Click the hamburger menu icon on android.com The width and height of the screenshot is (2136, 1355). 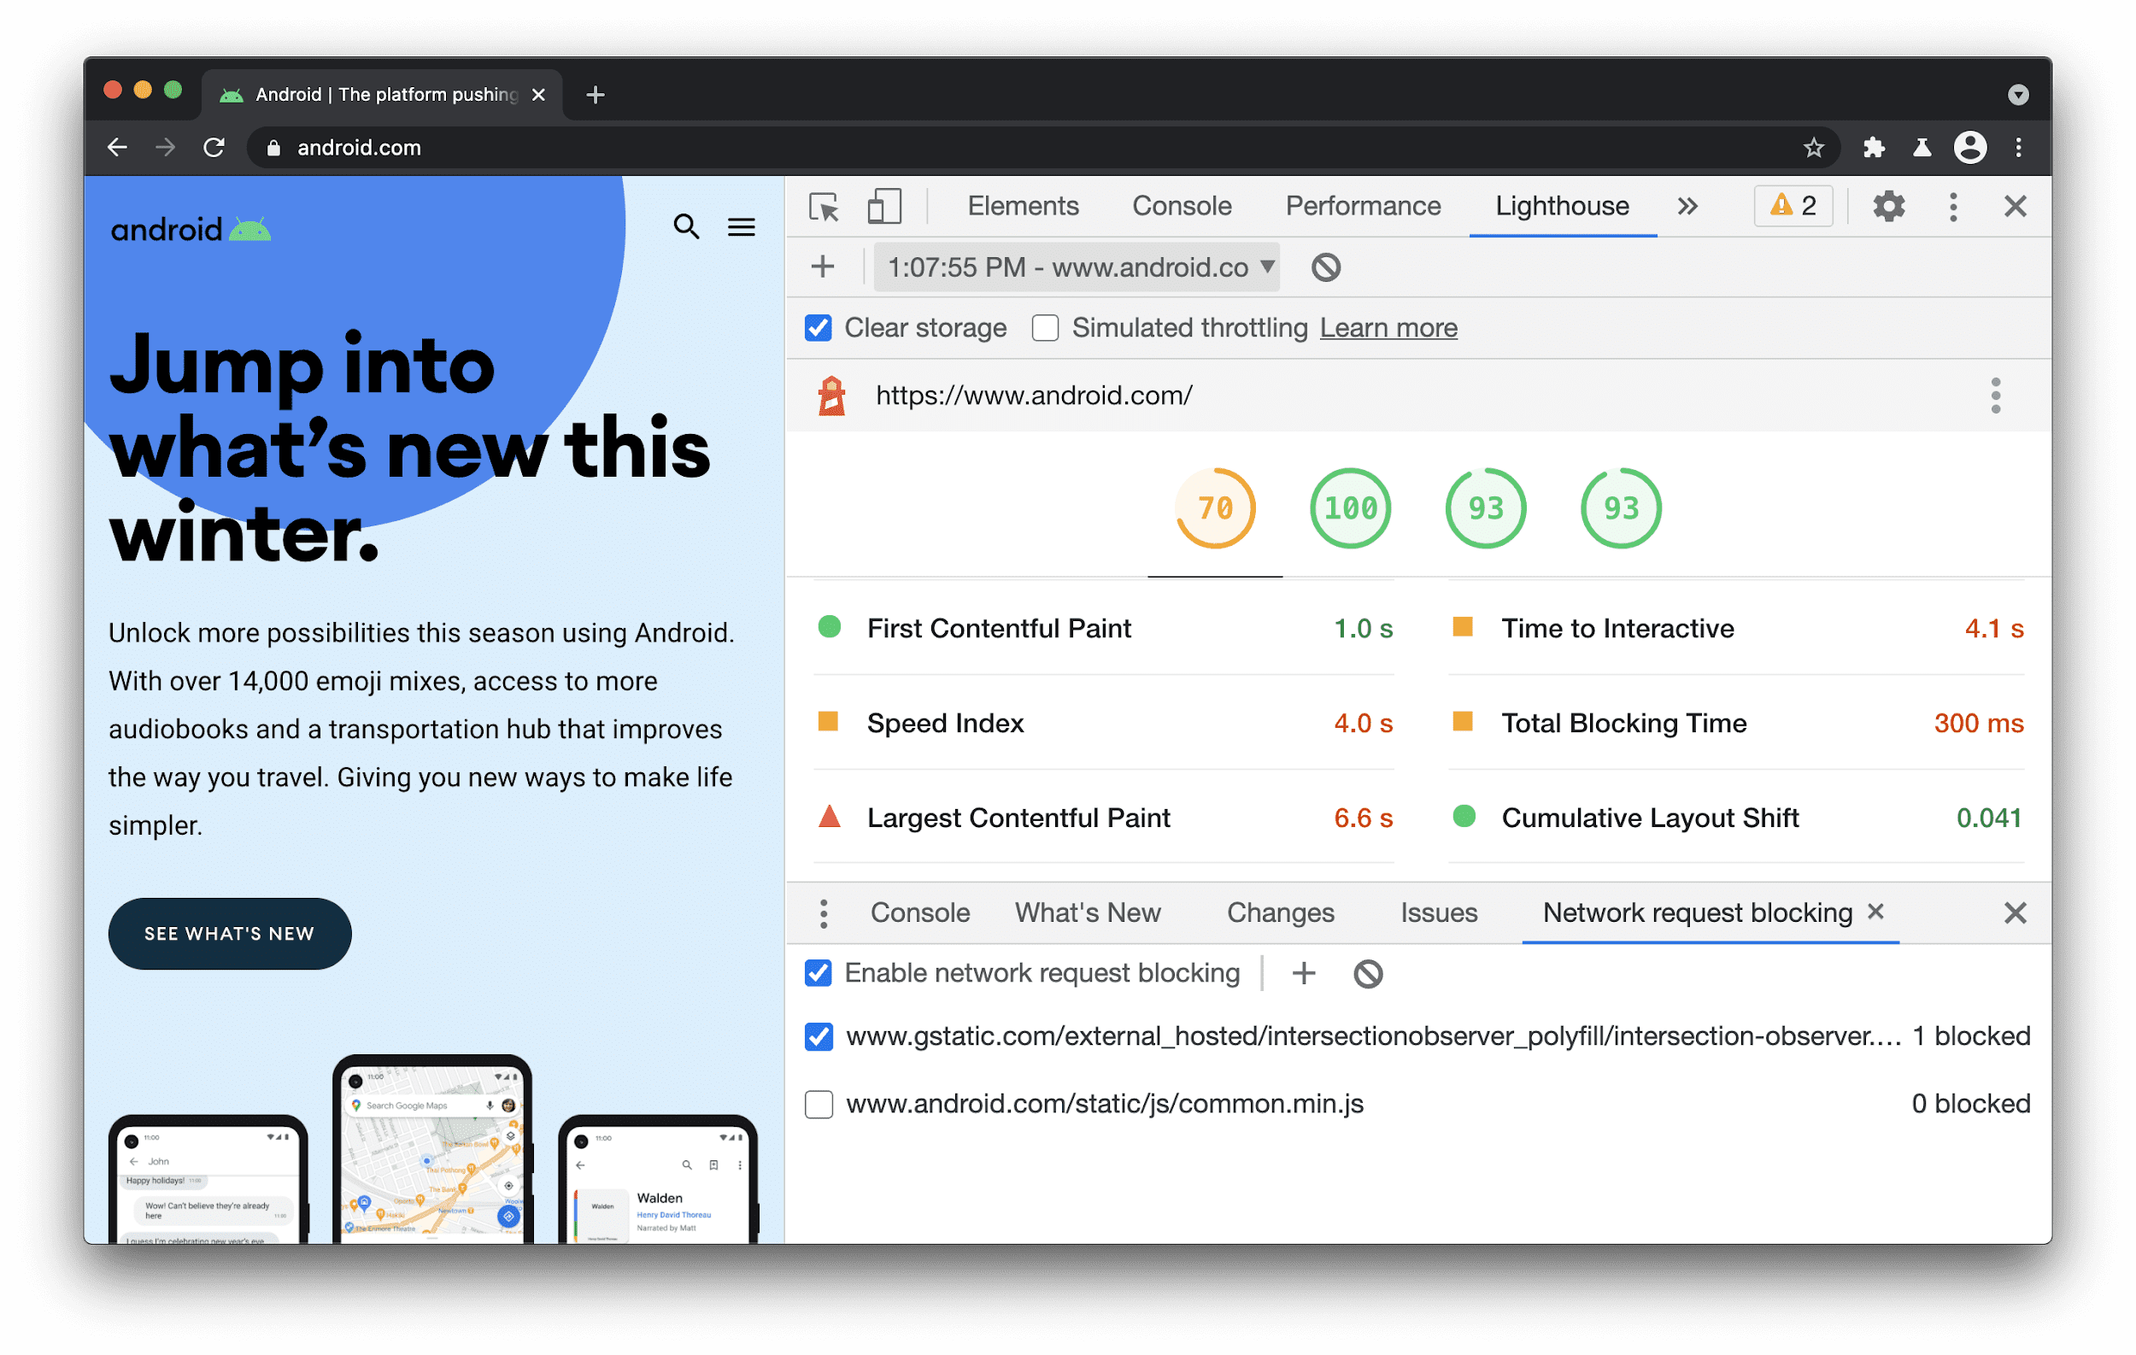click(x=742, y=227)
